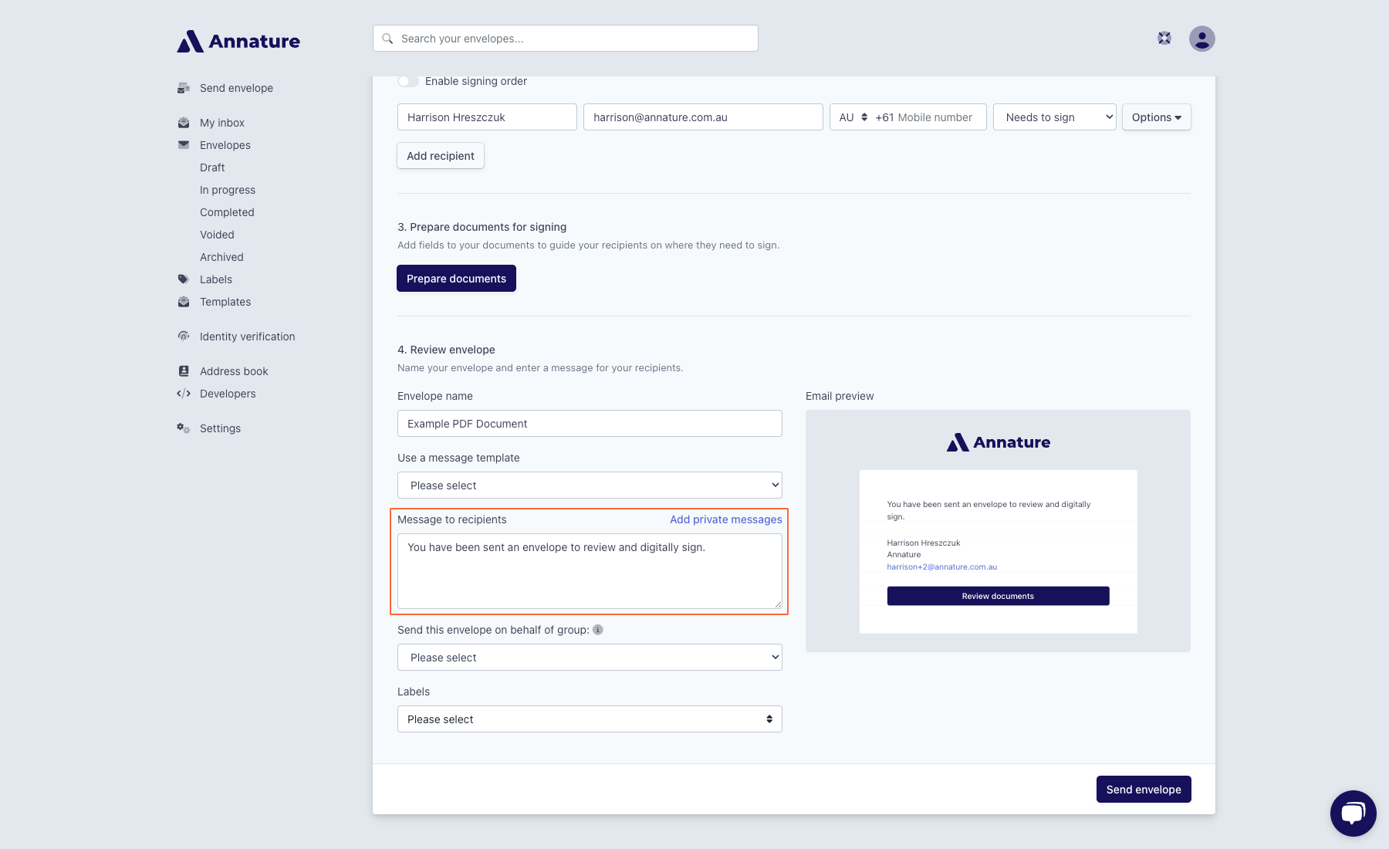1389x849 pixels.
Task: Click the Labels tag icon
Action: coord(184,279)
